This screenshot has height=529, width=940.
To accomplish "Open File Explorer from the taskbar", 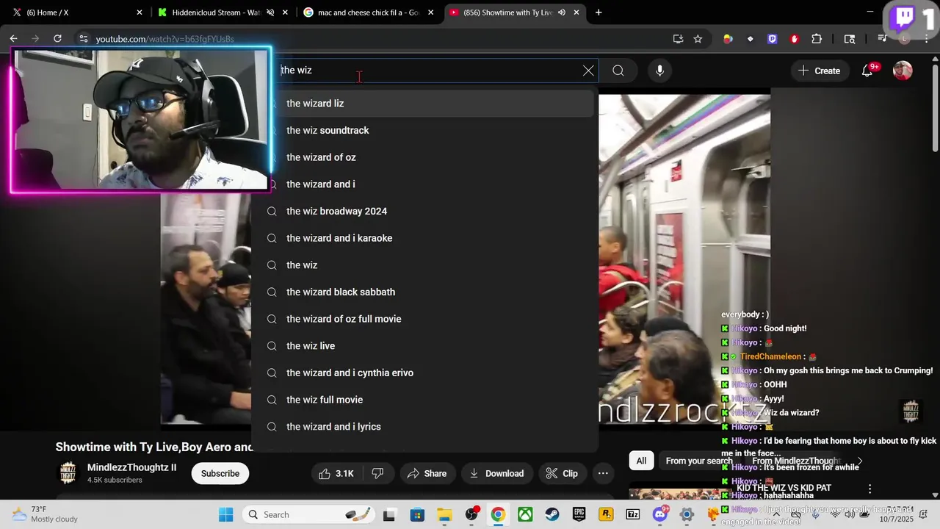I will coord(444,514).
